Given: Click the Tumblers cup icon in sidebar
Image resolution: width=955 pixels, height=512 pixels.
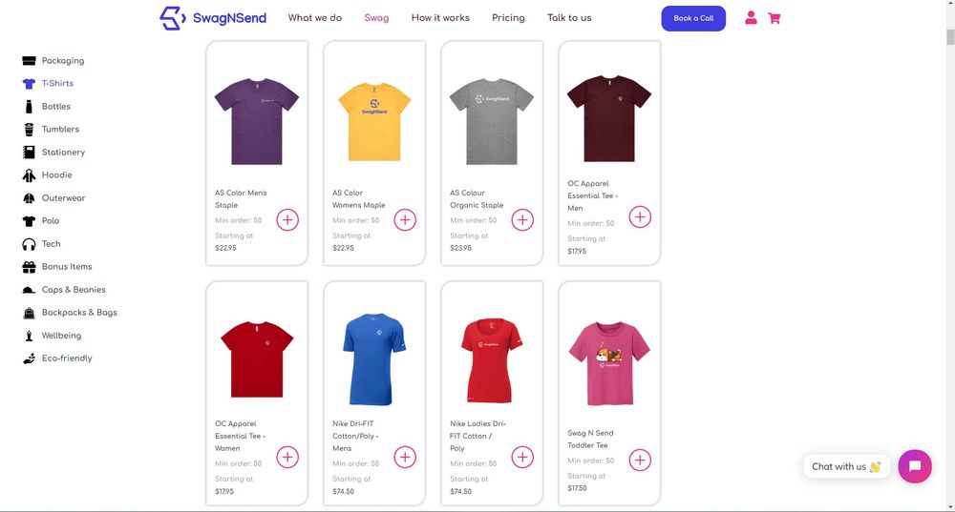Looking at the screenshot, I should (x=29, y=130).
